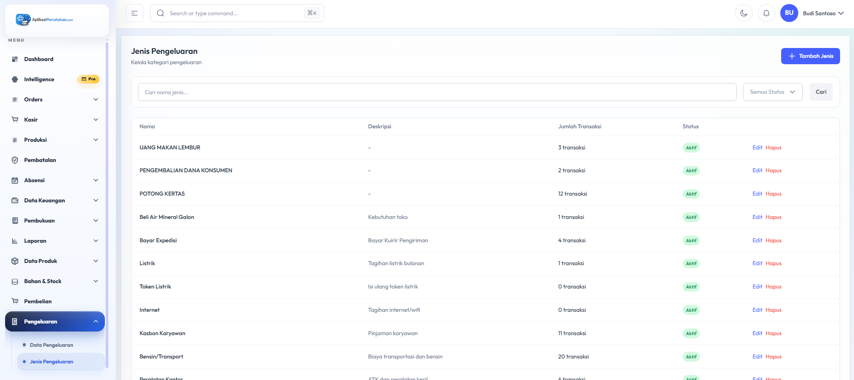854x380 pixels.
Task: Click the Dashboard sidebar icon
Action: click(15, 59)
